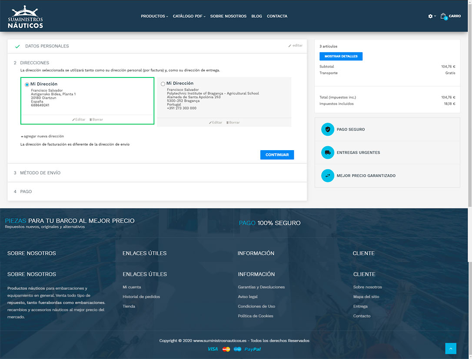Click agregar nueva dirección link
Viewport: 472px width, 359px height.
coord(43,136)
